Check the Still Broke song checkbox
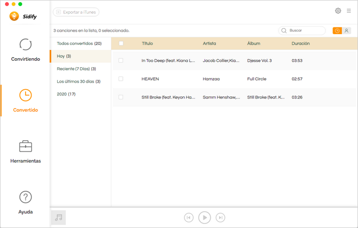The width and height of the screenshot is (358, 228). [x=121, y=97]
